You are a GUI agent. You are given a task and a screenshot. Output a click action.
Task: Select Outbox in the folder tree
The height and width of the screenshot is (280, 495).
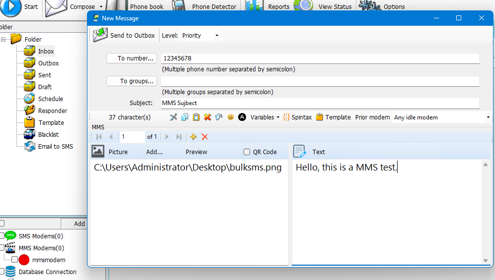(x=48, y=63)
